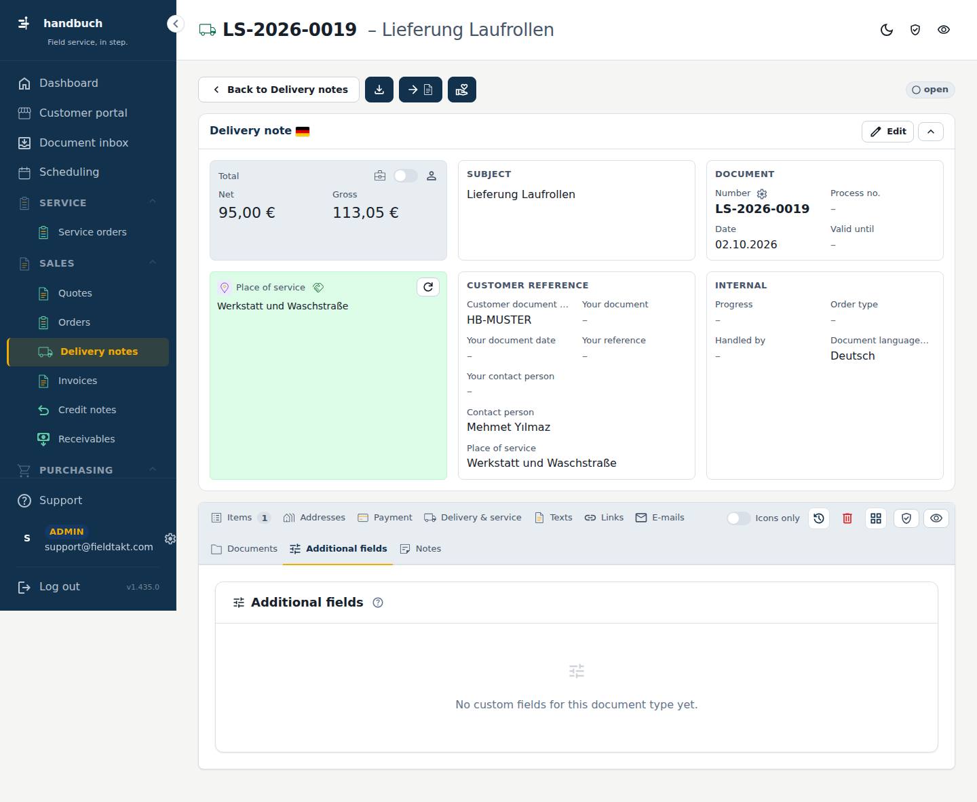Click the convert-to-document arrow button
977x802 pixels.
421,90
